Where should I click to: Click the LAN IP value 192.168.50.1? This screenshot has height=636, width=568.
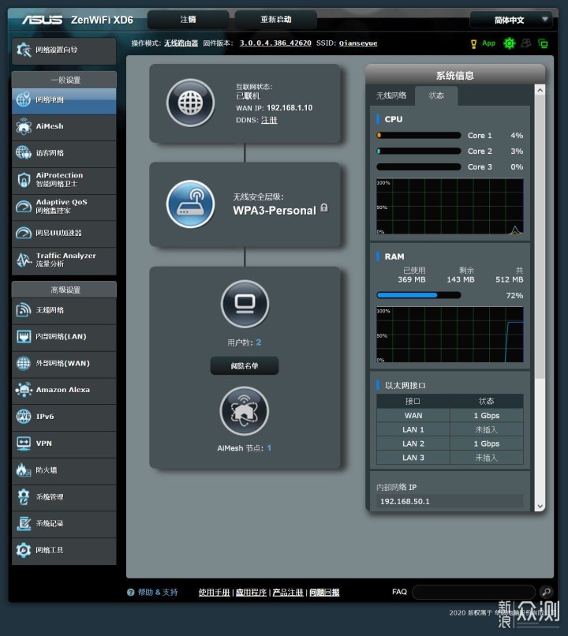click(405, 501)
